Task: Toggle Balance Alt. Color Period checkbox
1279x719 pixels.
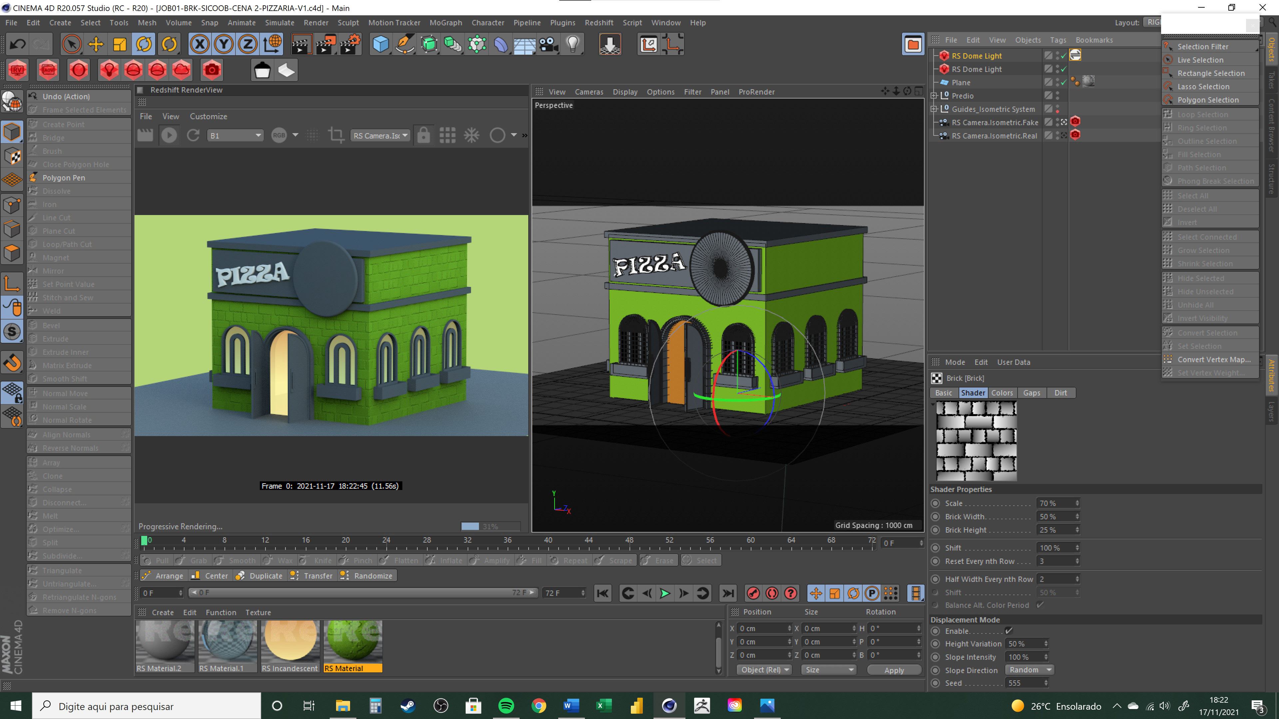Action: click(x=1040, y=605)
